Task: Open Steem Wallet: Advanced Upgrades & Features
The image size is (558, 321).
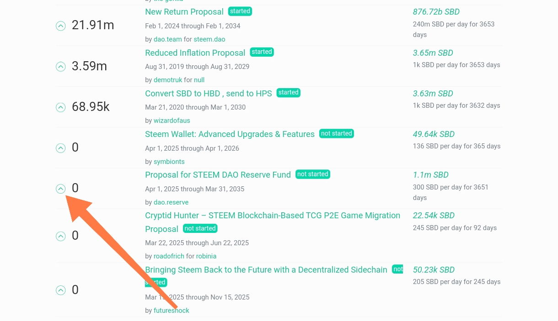Action: (x=230, y=134)
